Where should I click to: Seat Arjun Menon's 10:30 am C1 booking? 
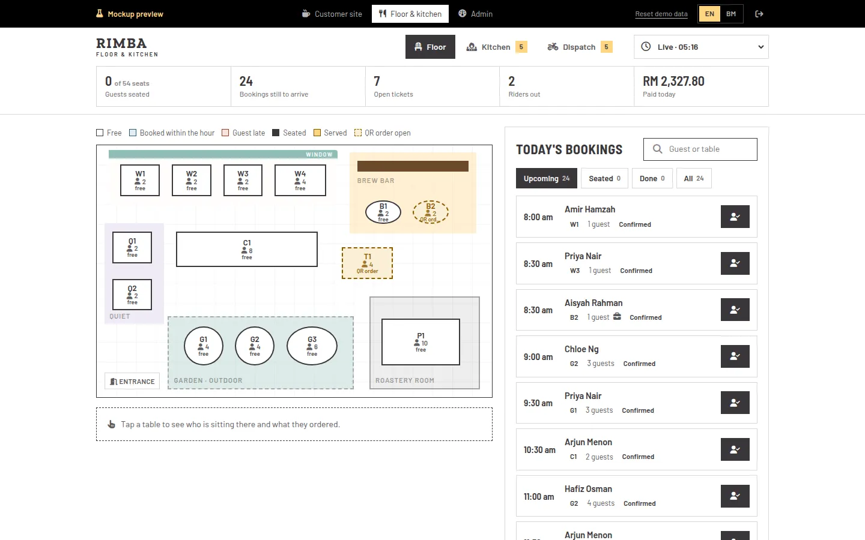click(735, 449)
